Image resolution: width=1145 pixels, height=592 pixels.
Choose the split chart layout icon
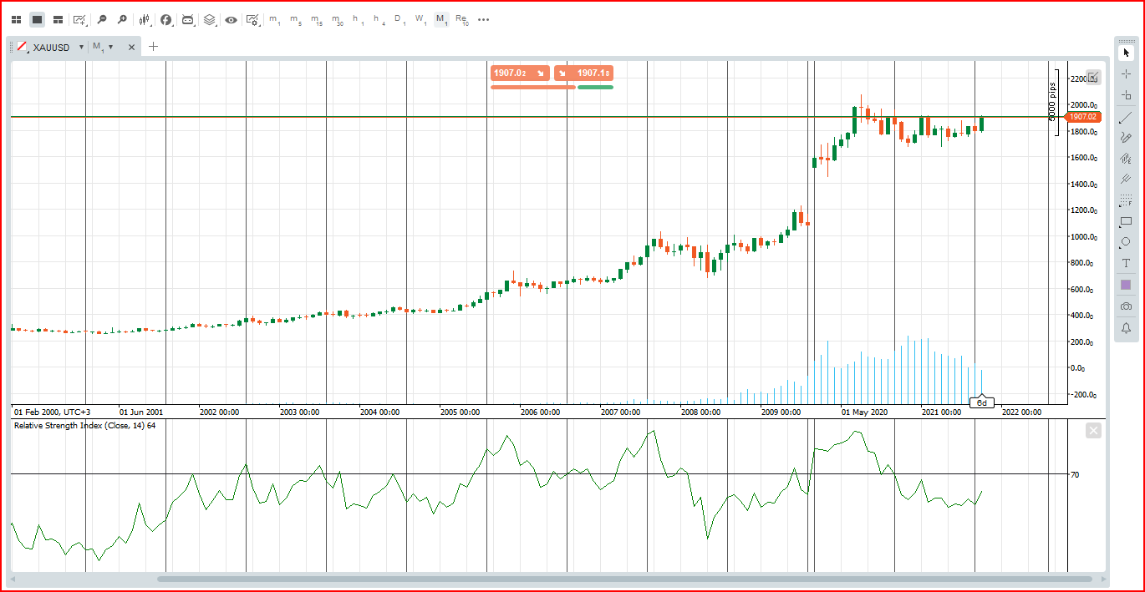[x=58, y=19]
